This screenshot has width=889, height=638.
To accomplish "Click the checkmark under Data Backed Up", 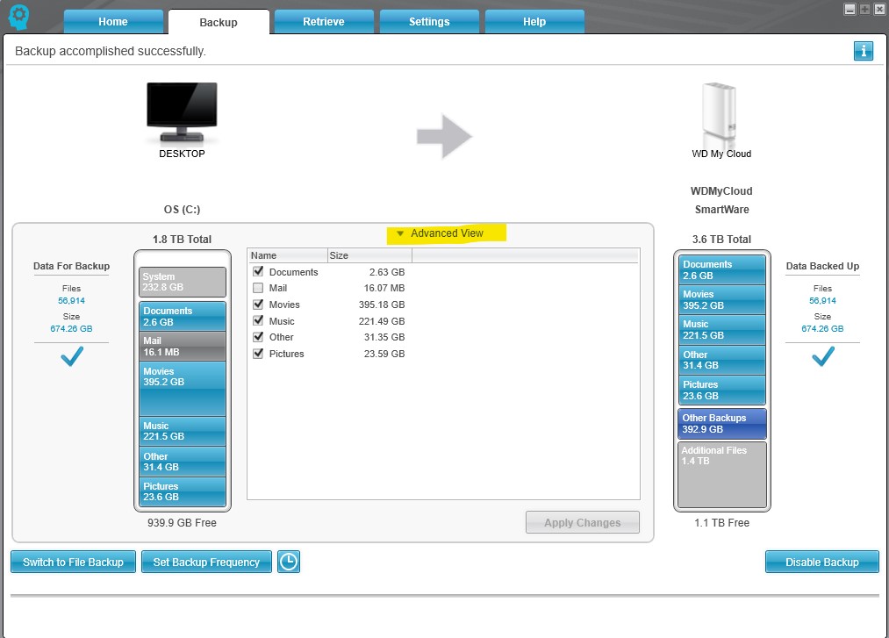I will click(x=822, y=356).
